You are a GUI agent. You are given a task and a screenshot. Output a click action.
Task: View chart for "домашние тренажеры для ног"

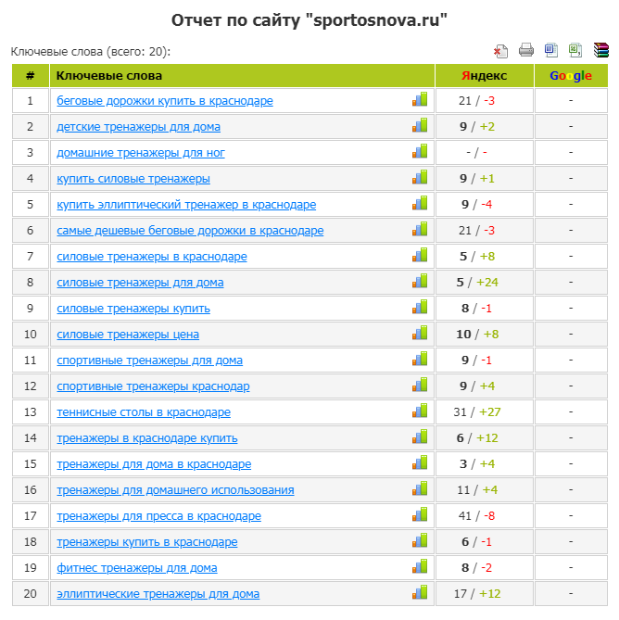[420, 152]
